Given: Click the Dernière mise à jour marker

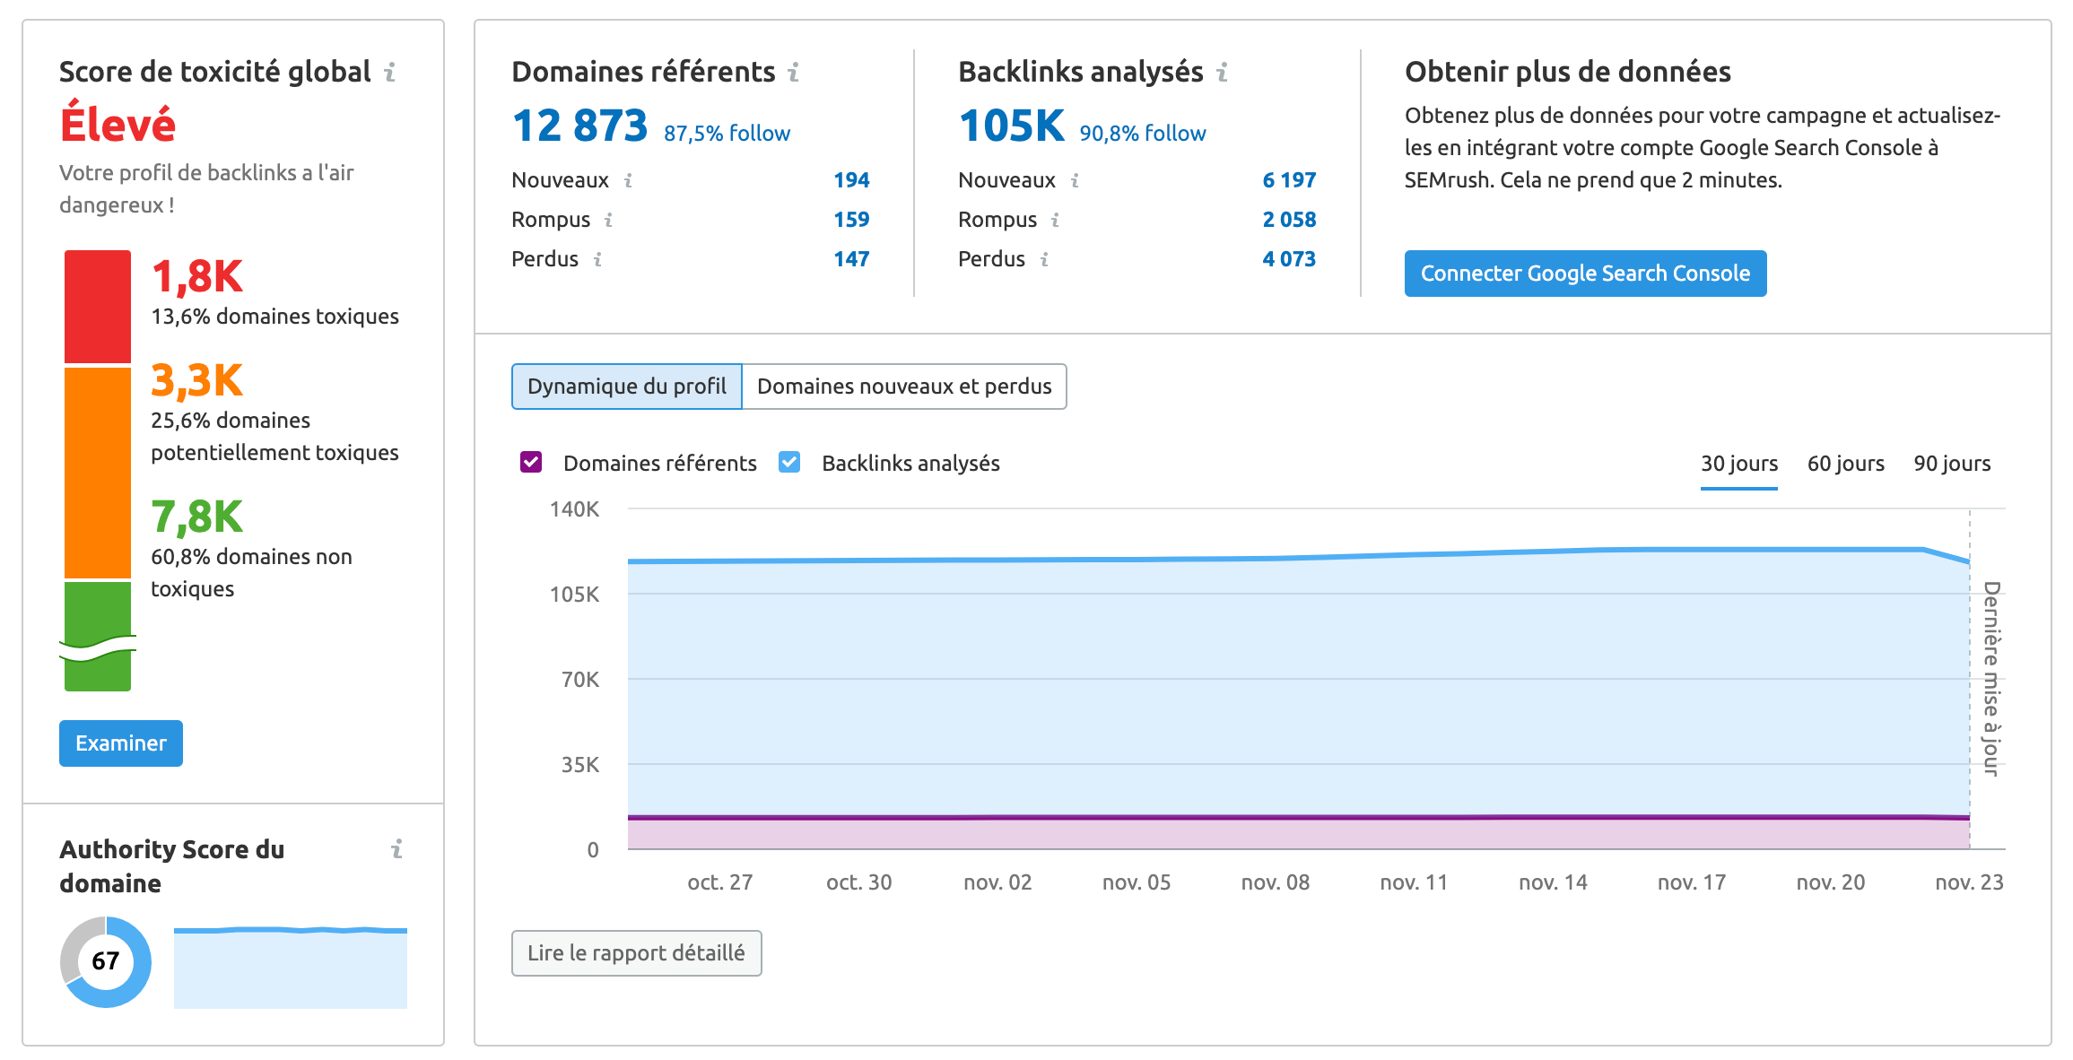Looking at the screenshot, I should [x=1990, y=679].
